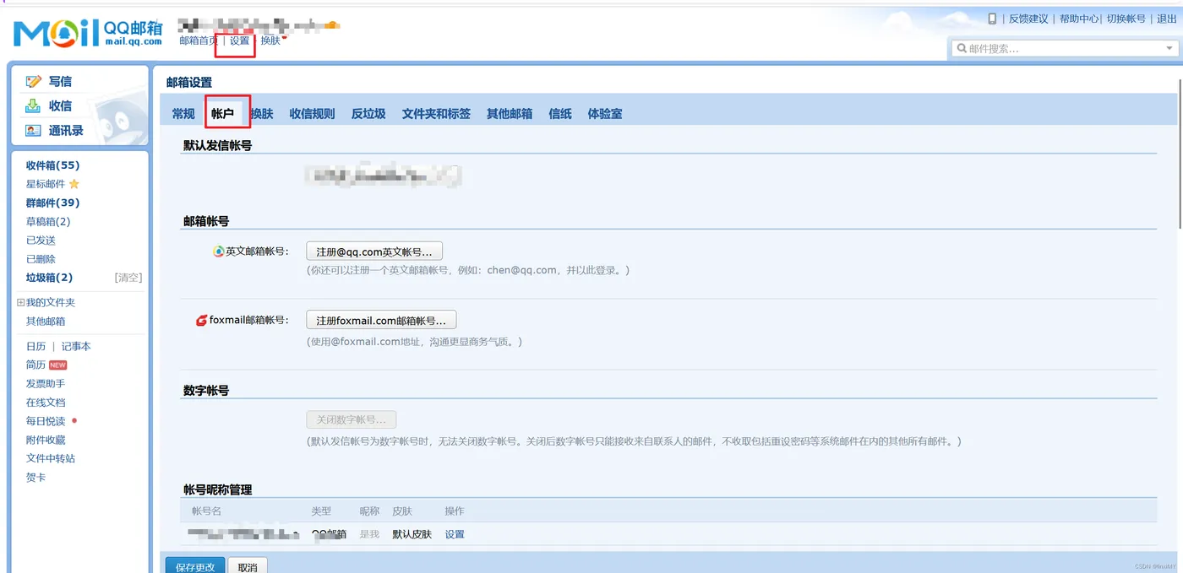Open 日历 in the sidebar

[35, 346]
